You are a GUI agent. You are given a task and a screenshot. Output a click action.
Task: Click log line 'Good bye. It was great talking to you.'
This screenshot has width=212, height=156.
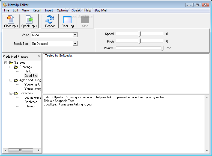tap(68, 104)
